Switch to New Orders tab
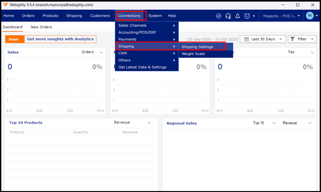Screen dimensions: 321x192 click(x=41, y=27)
